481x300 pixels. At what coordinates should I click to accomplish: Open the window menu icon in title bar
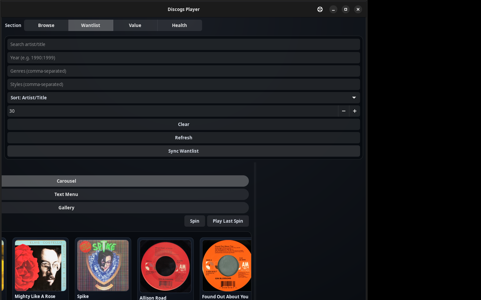pos(320,9)
